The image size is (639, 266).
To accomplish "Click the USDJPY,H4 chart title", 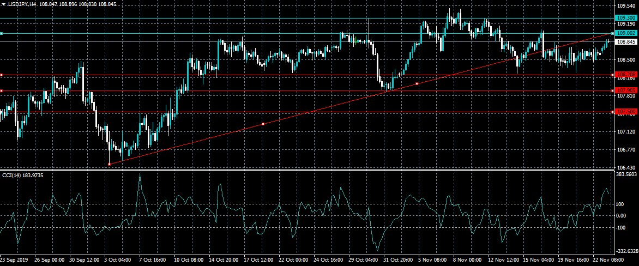I will point(21,3).
